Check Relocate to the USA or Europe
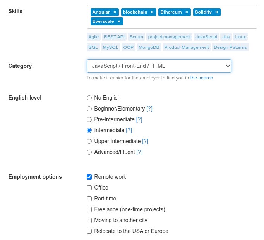 (x=89, y=231)
